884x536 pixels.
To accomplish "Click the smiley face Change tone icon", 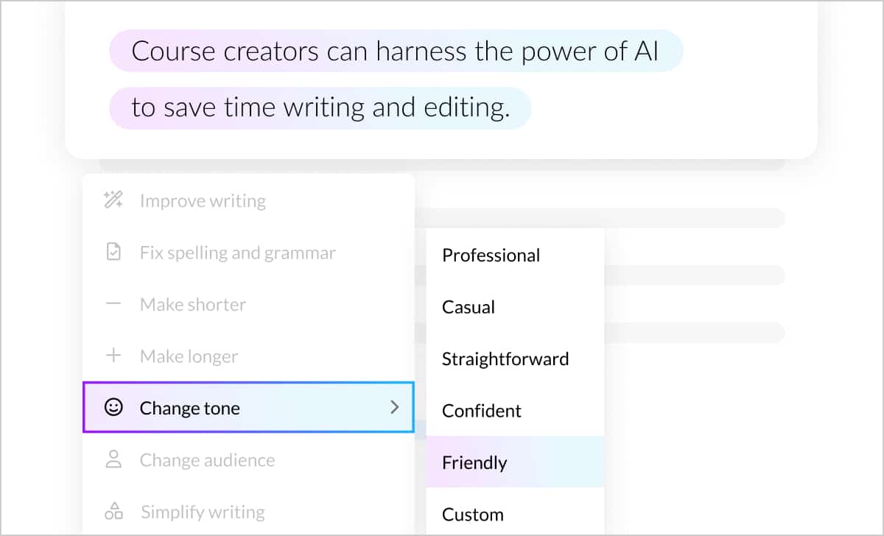I will 113,407.
